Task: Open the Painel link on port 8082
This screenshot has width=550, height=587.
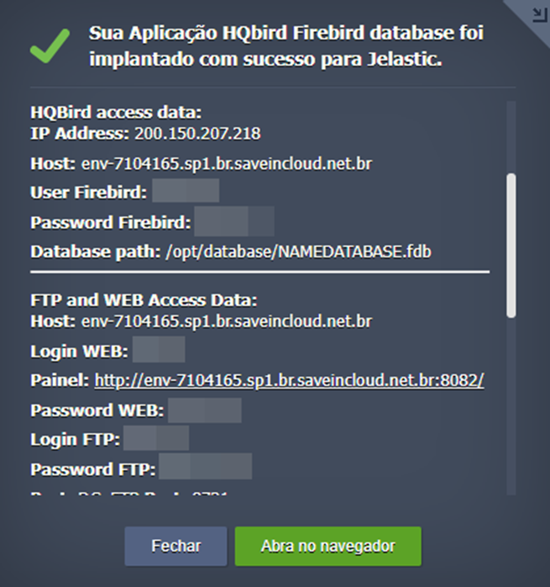Action: (289, 380)
